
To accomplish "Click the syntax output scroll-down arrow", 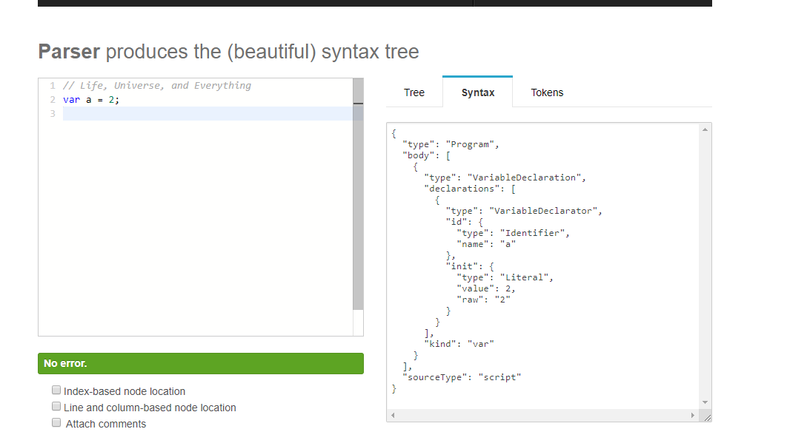I will (x=705, y=402).
